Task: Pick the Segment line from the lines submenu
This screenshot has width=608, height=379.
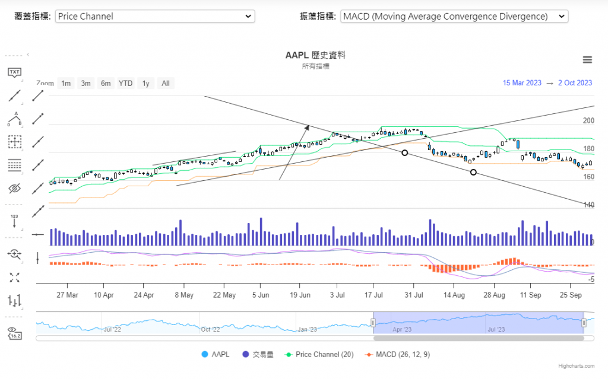Action: point(38,95)
